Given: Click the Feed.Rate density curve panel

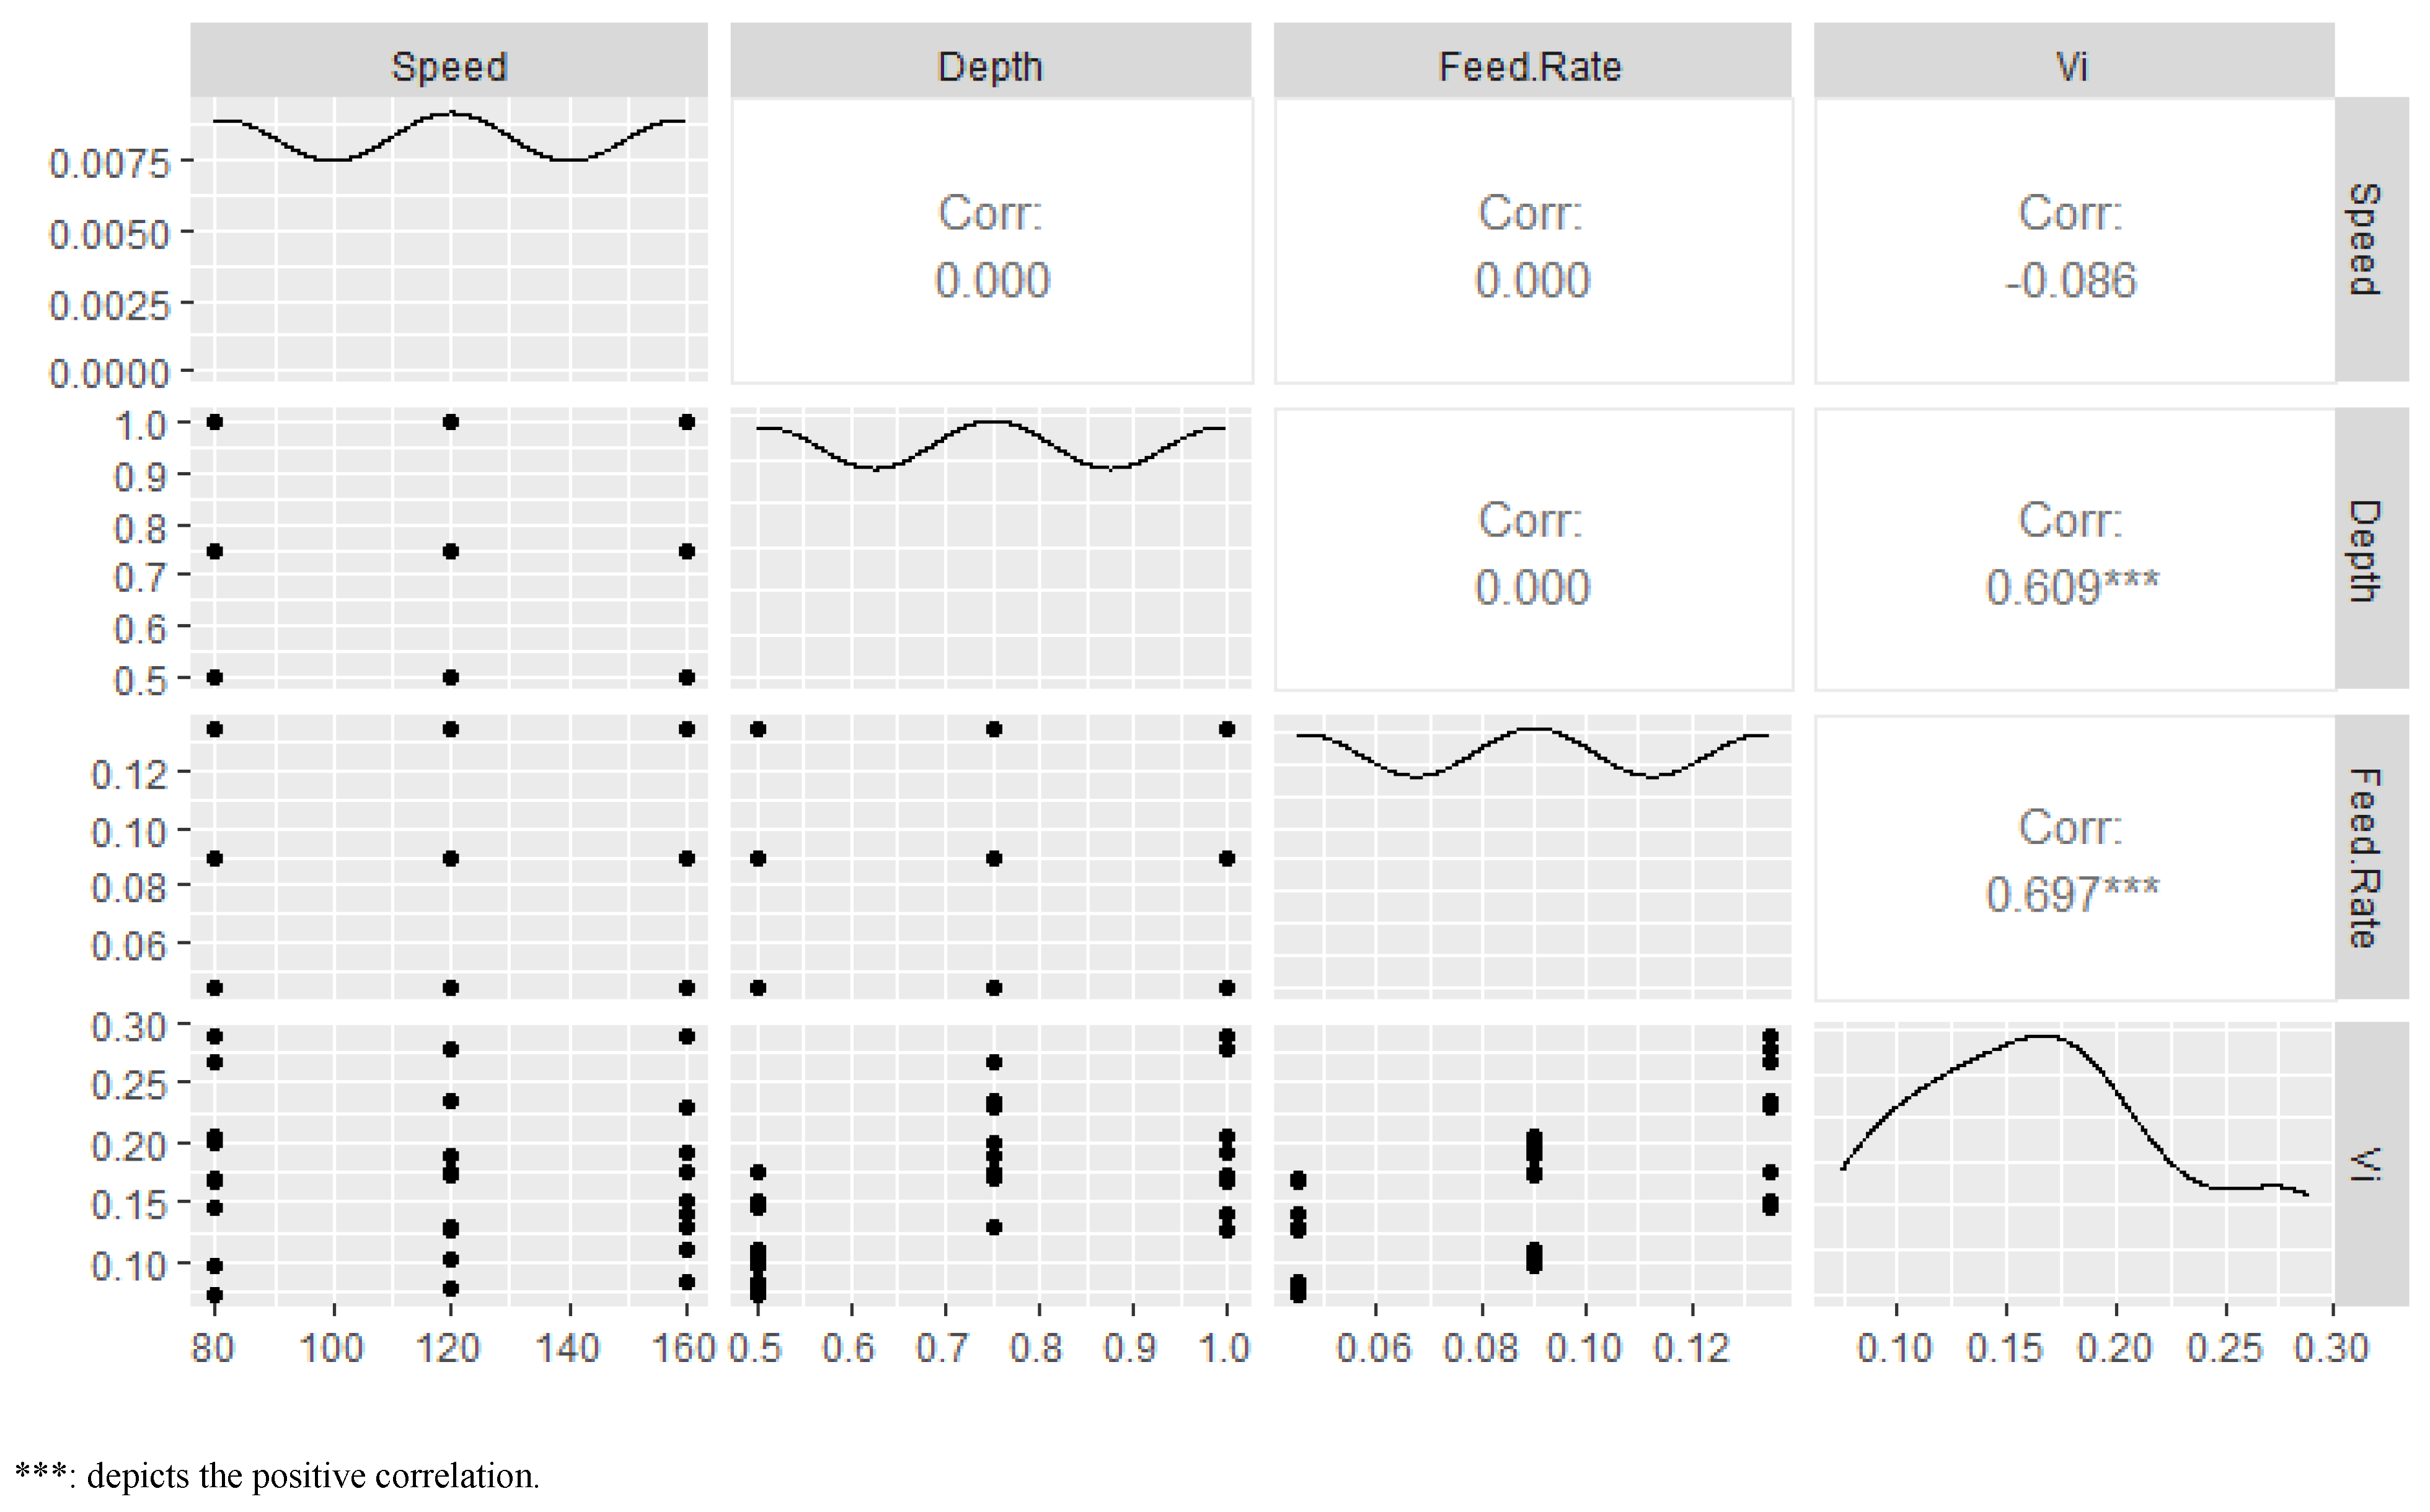Looking at the screenshot, I should (1531, 857).
